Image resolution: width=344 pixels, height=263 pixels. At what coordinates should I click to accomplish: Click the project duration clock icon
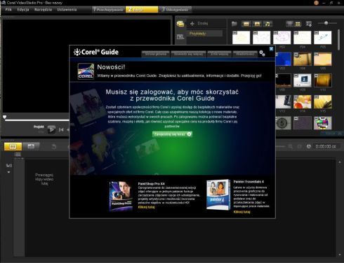(x=309, y=146)
